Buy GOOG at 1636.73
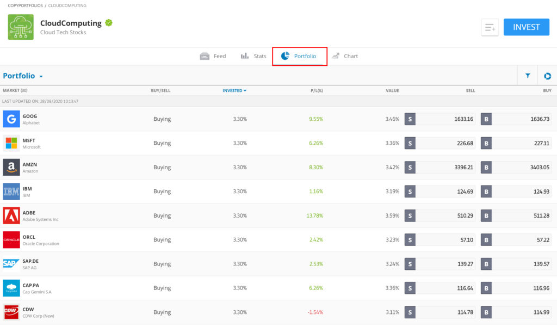 [x=516, y=119]
